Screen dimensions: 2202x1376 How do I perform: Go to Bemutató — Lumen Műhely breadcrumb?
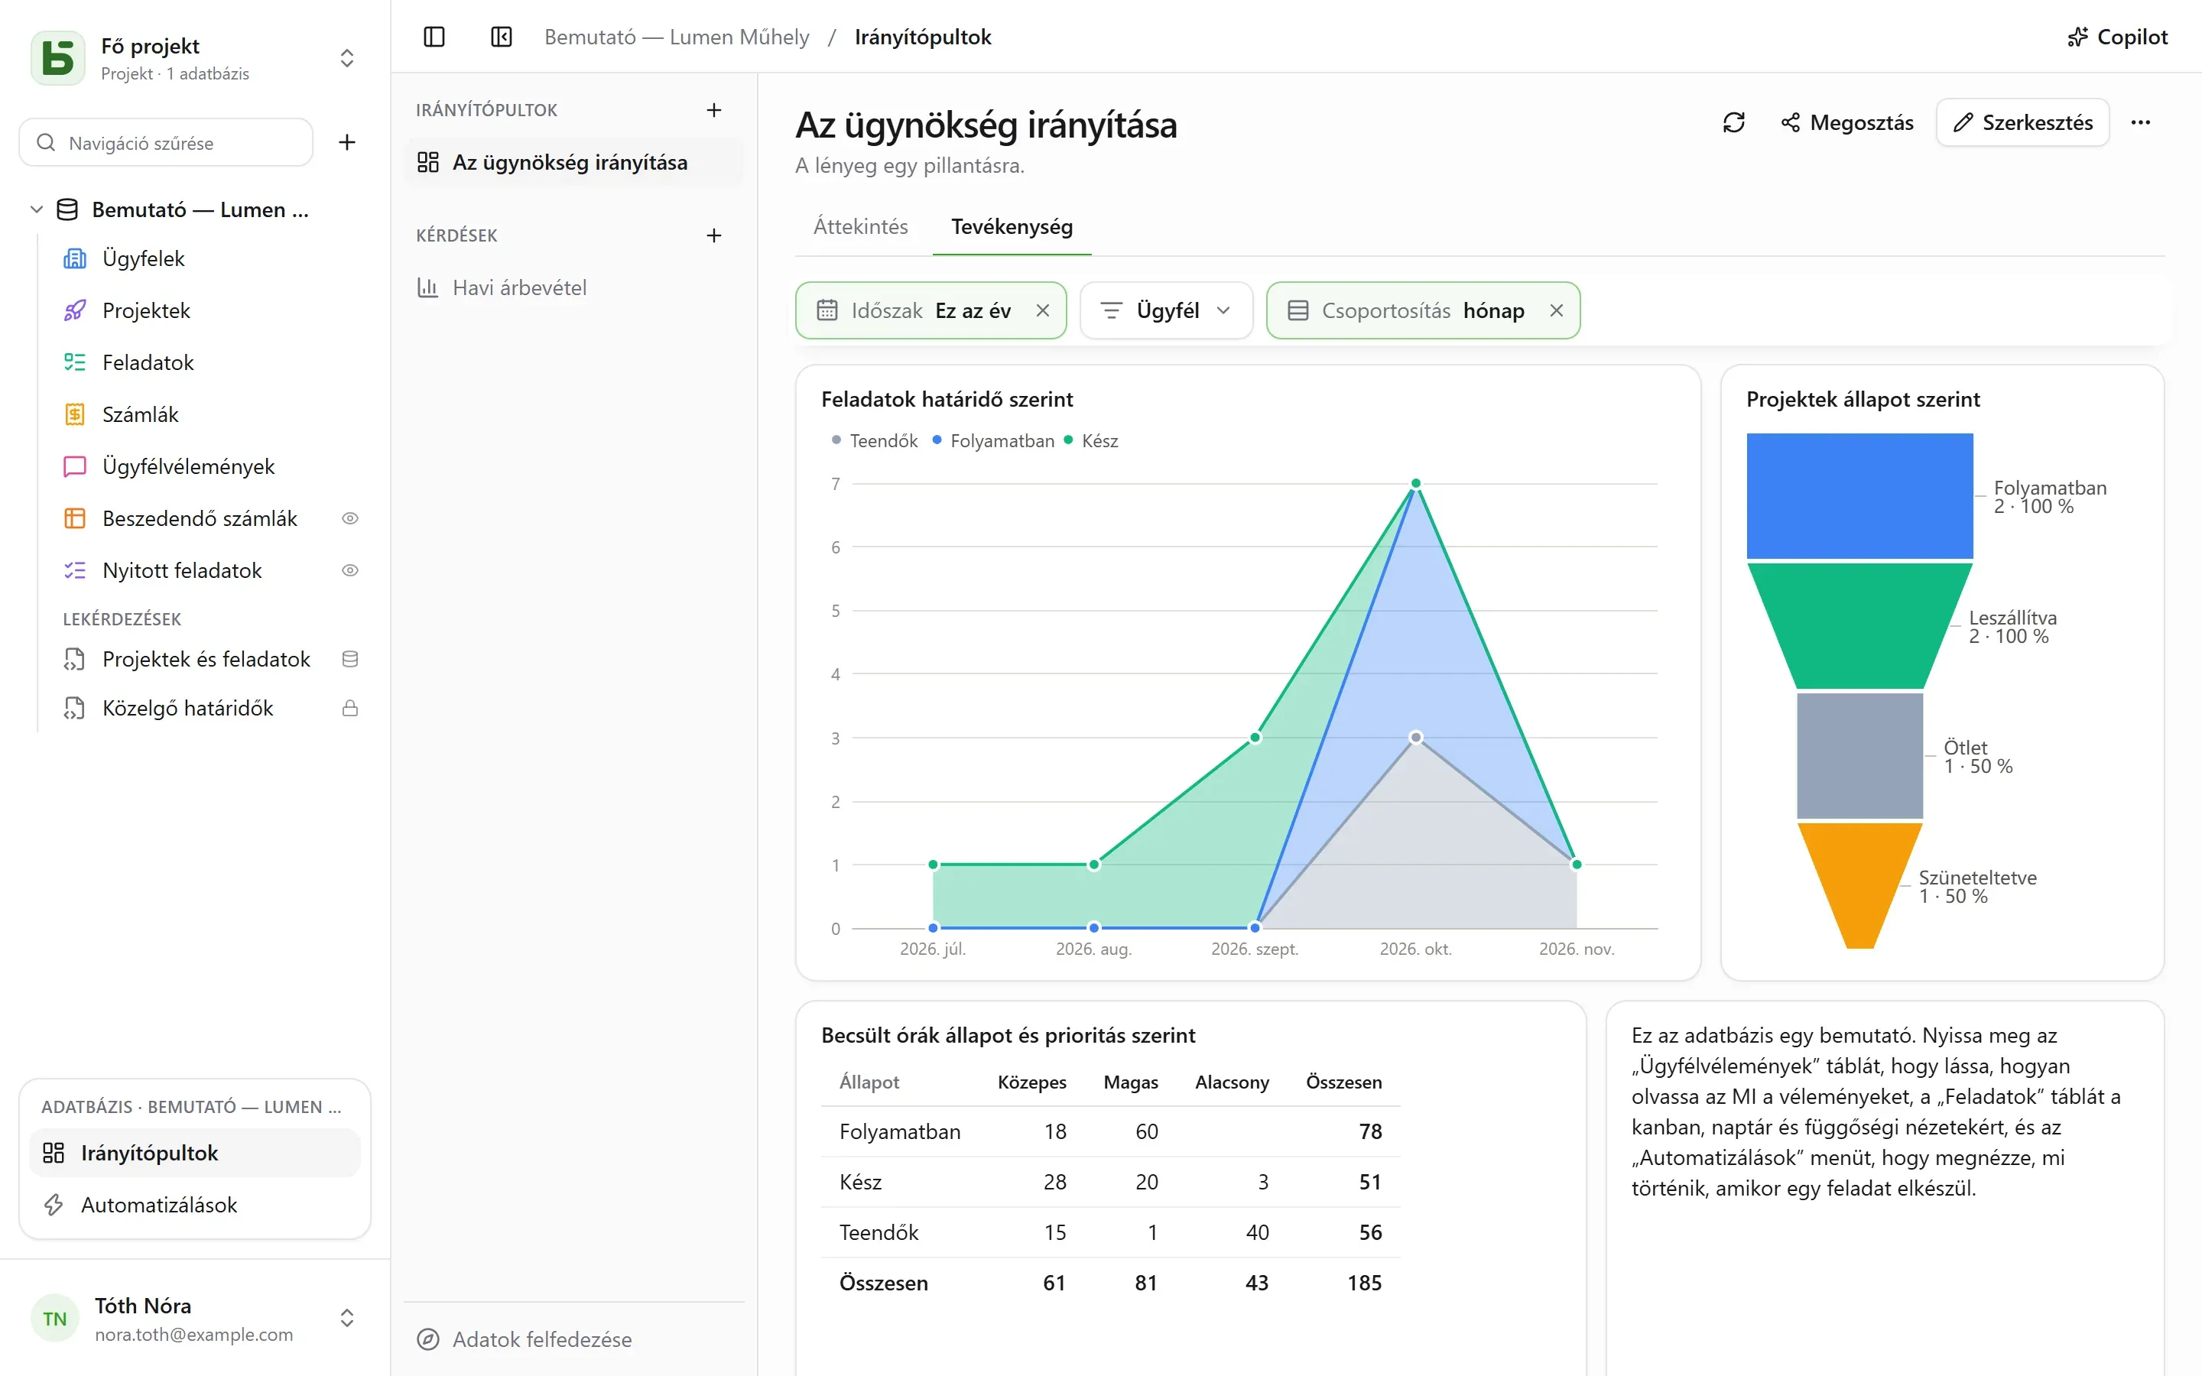point(677,37)
